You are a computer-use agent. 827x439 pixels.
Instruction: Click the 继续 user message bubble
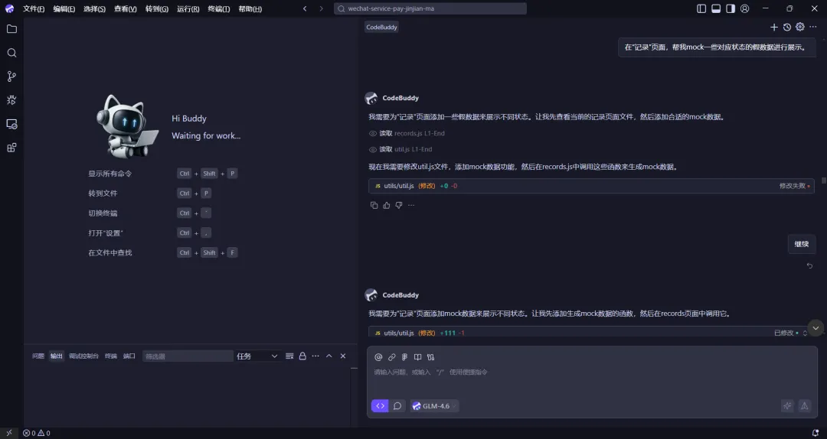[801, 244]
